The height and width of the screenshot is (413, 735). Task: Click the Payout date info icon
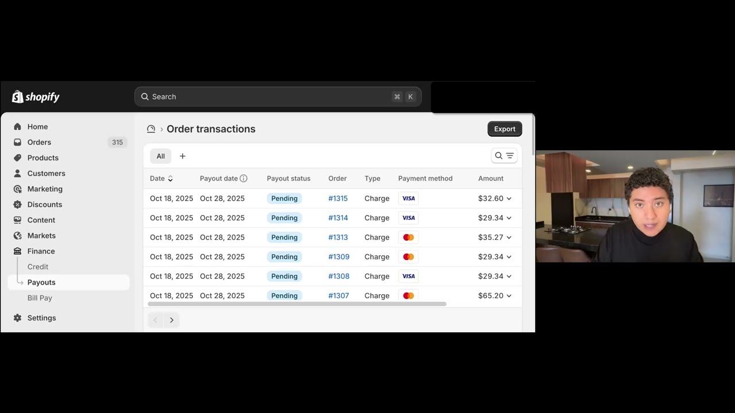243,178
